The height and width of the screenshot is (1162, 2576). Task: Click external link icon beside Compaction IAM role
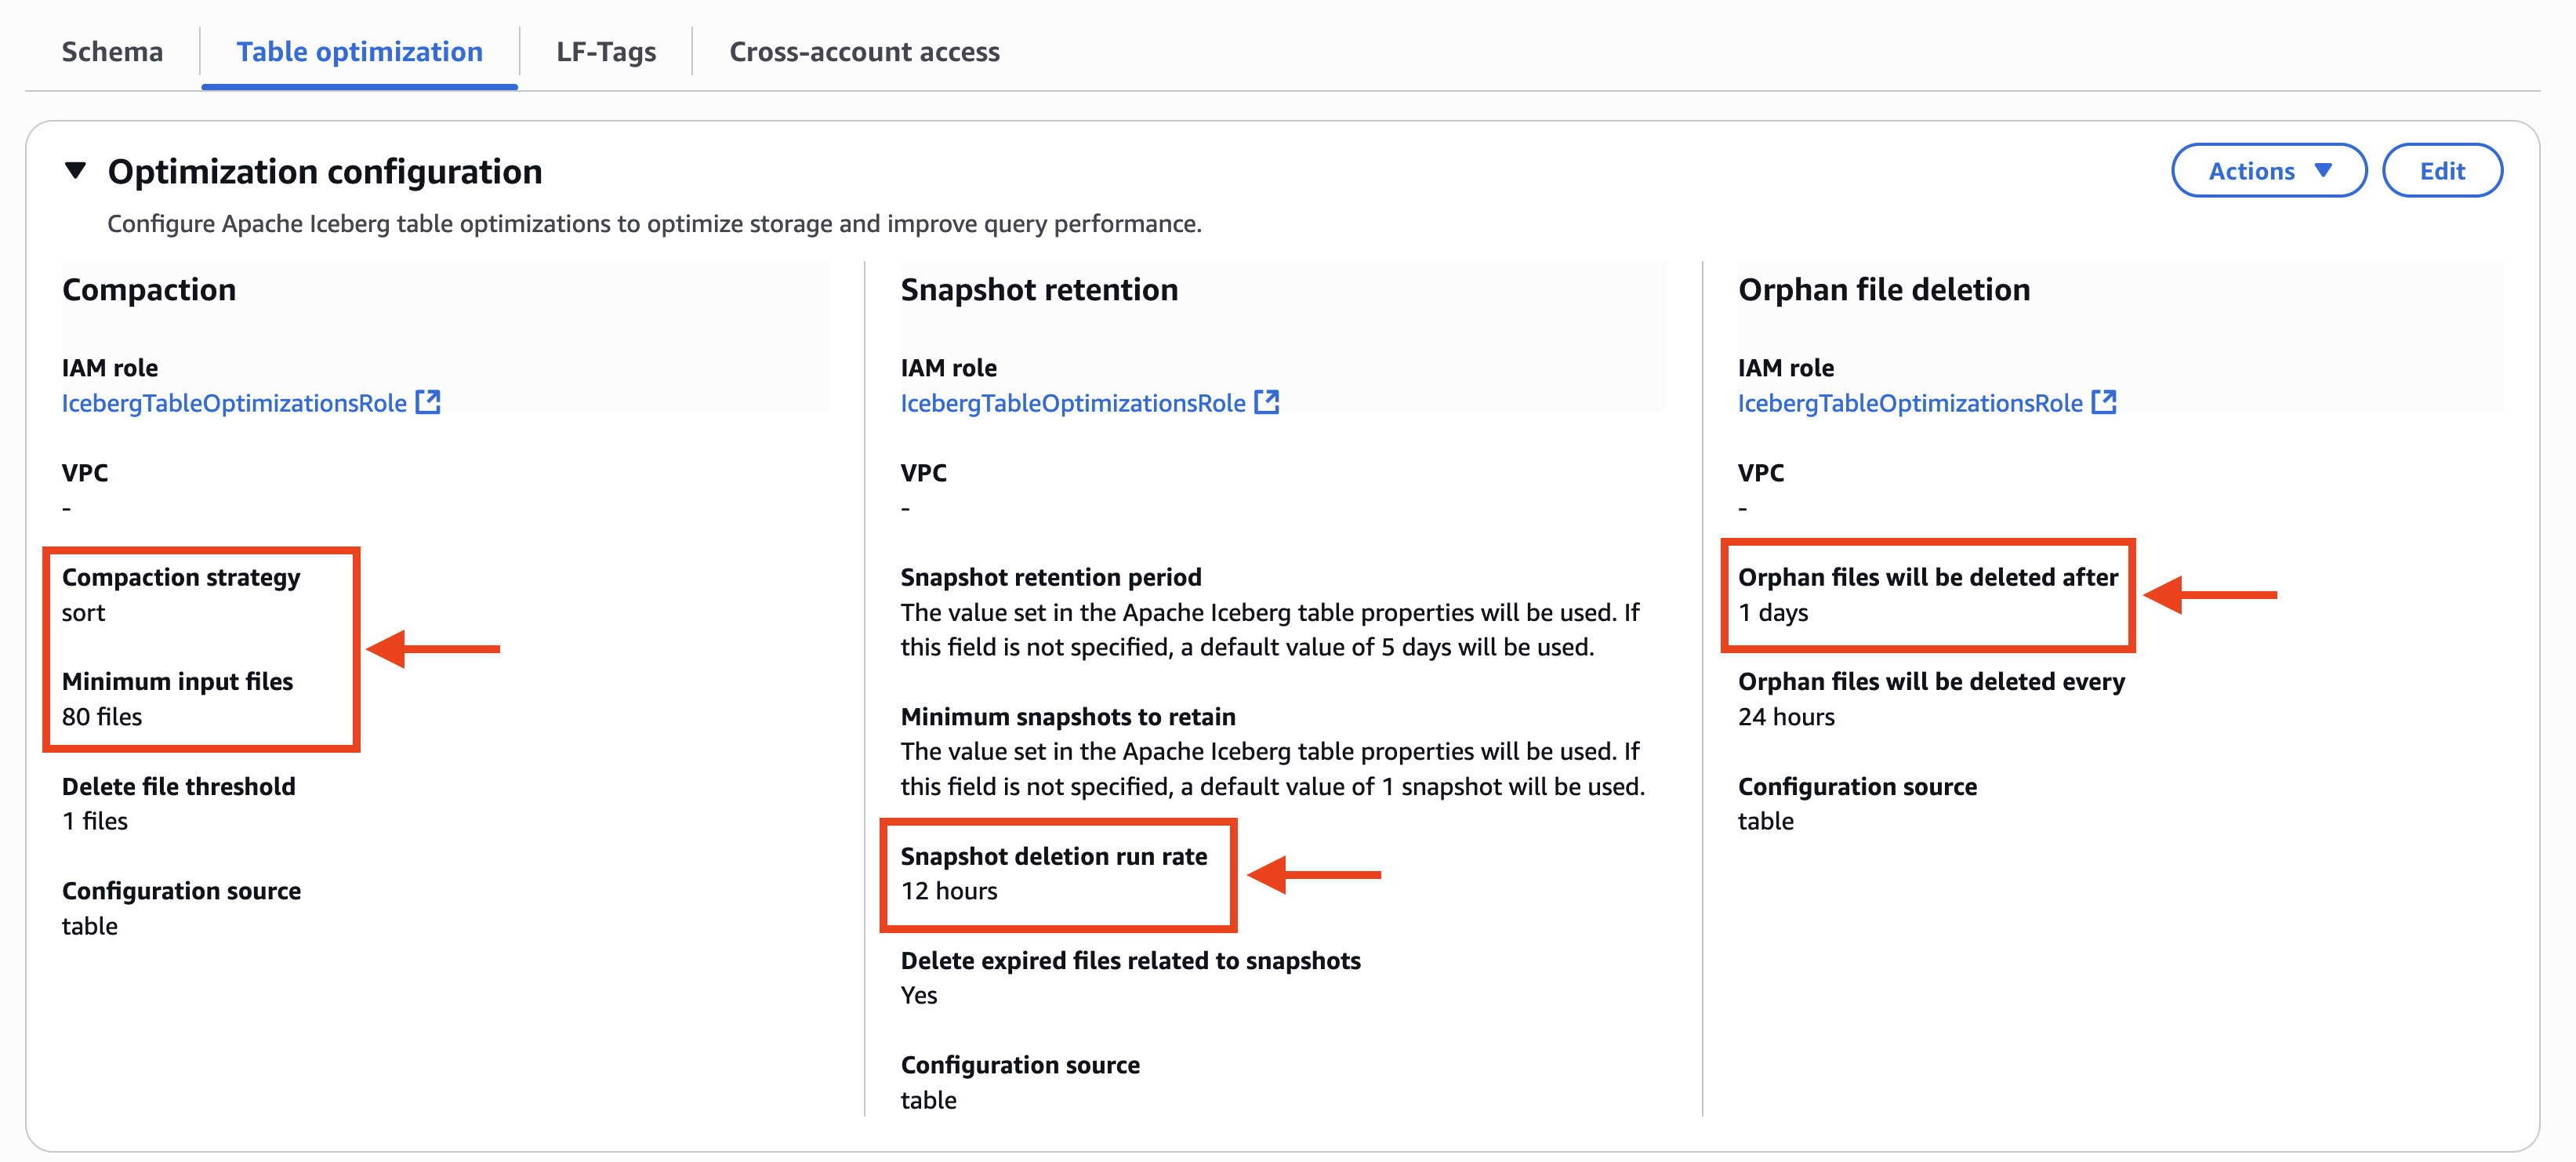[x=428, y=402]
